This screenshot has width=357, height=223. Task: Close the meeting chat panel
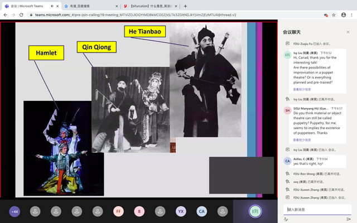pos(348,32)
